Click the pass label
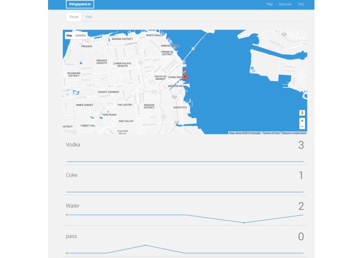This screenshot has width=363, height=258. [72, 237]
